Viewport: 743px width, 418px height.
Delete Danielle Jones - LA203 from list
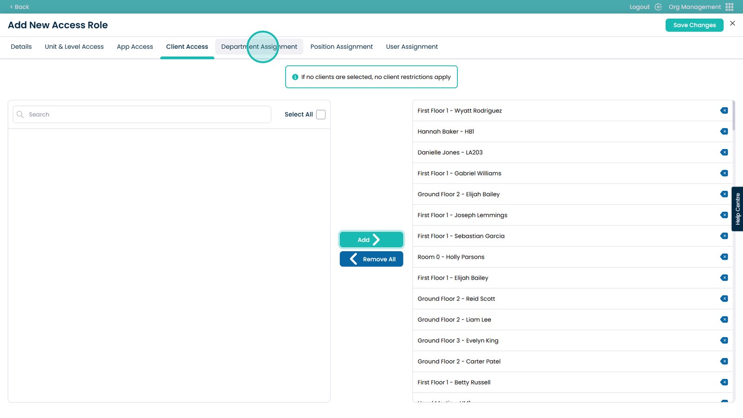click(724, 152)
